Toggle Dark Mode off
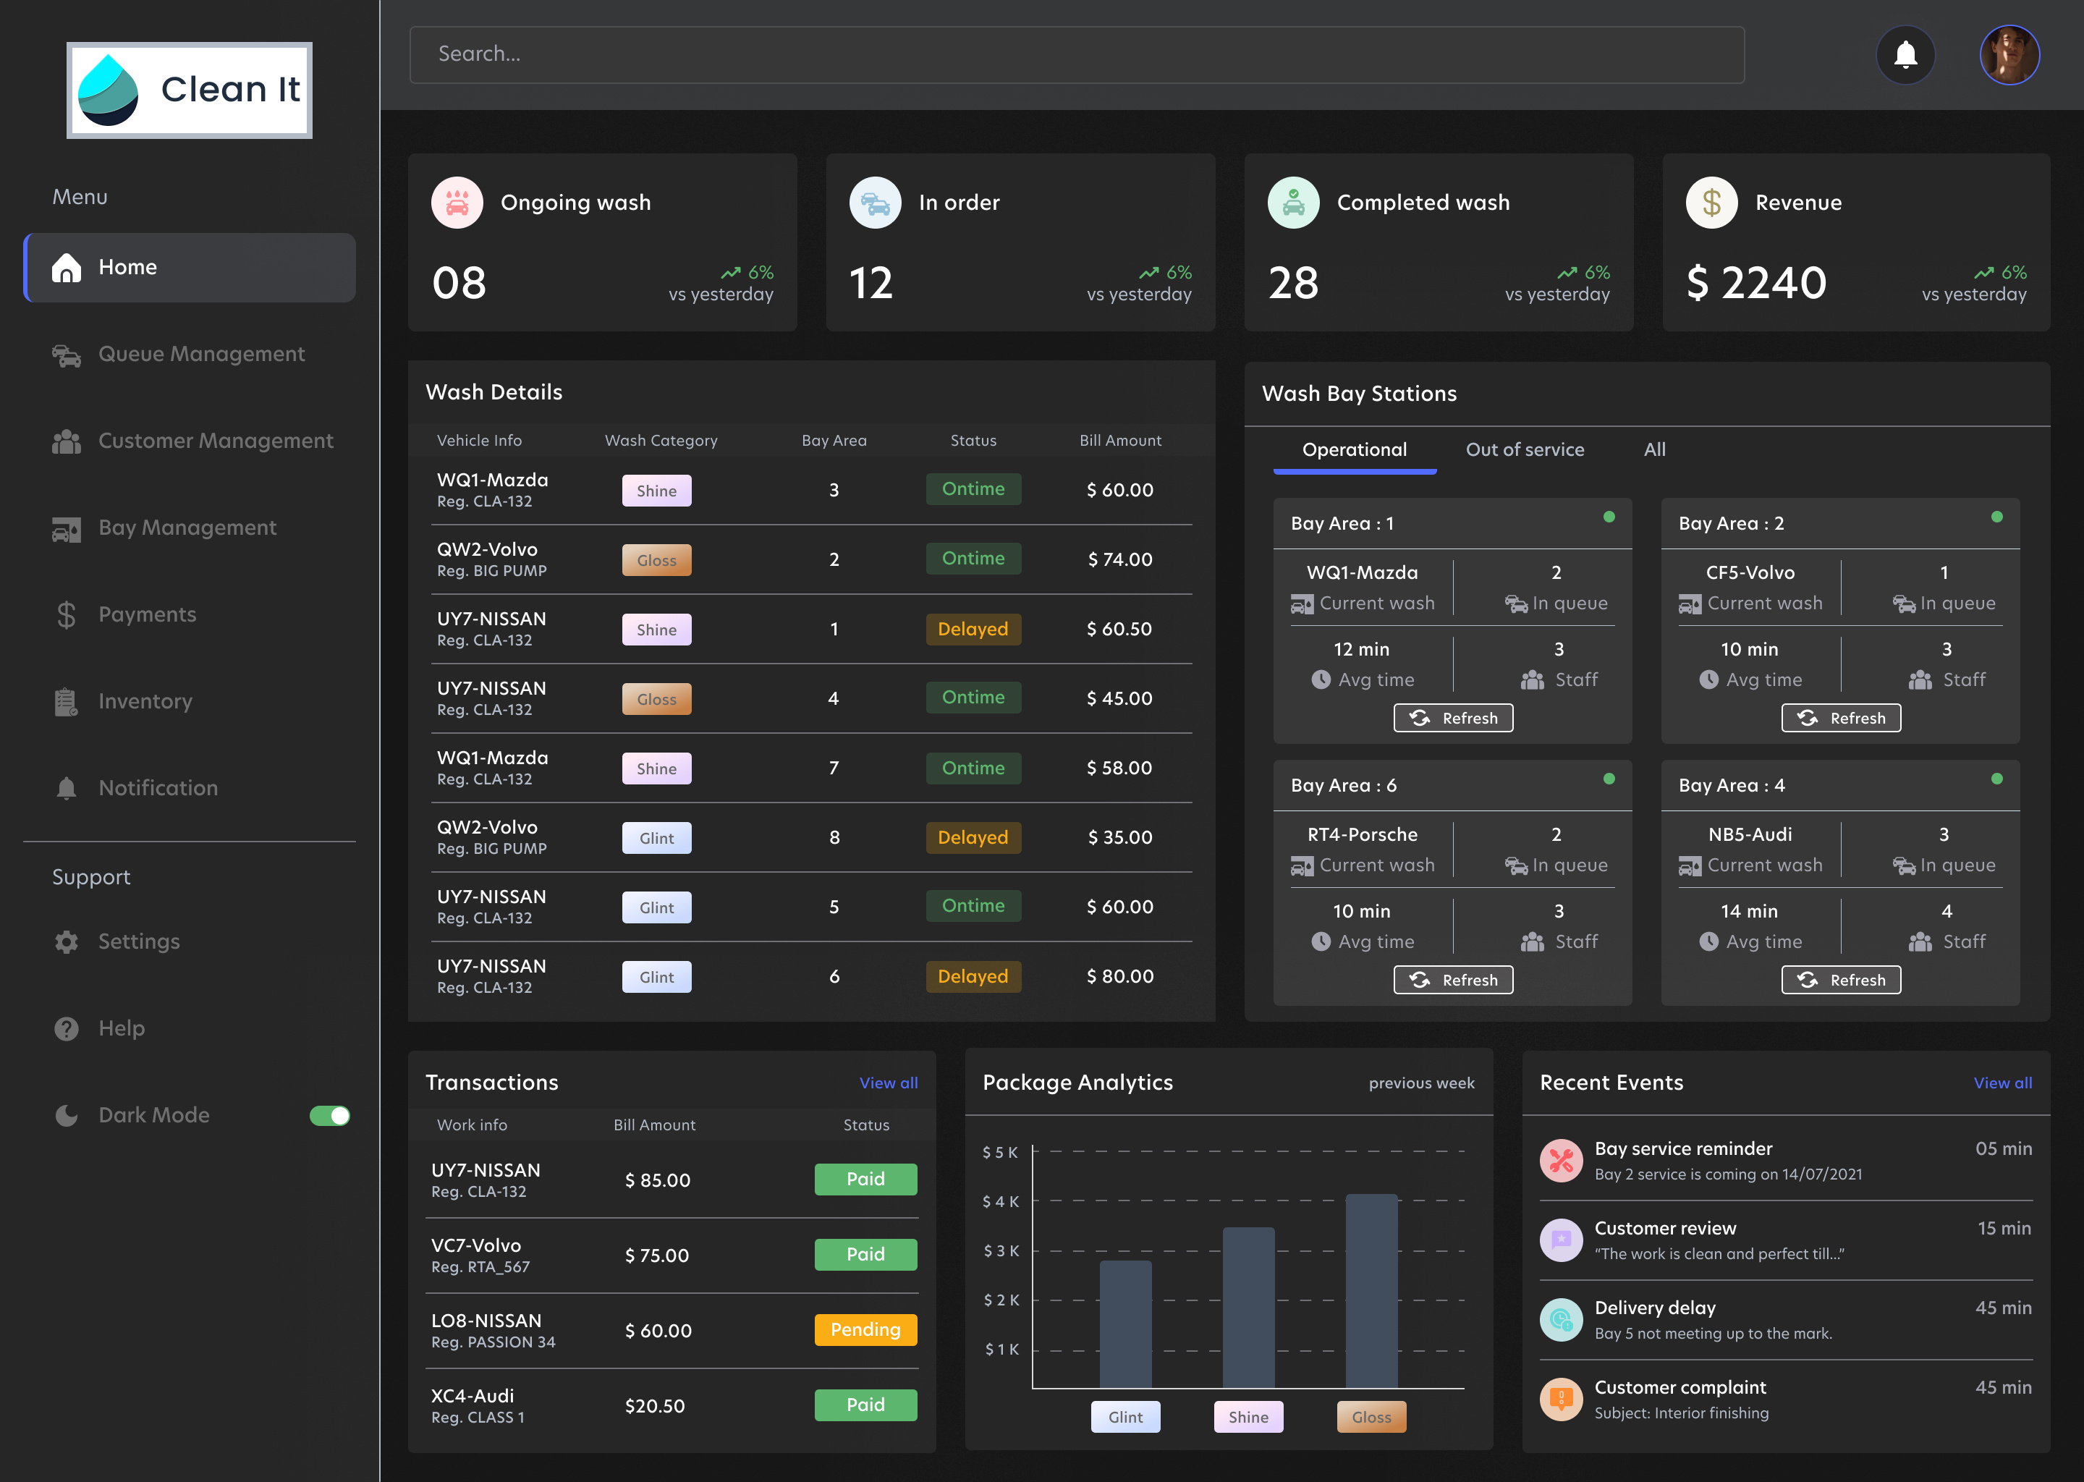This screenshot has width=2084, height=1482. click(x=329, y=1114)
